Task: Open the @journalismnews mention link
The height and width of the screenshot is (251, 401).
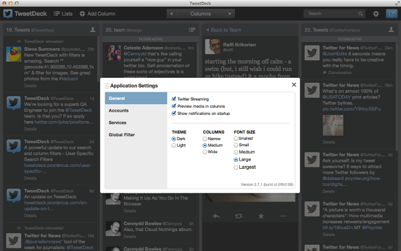Action: (x=43, y=242)
